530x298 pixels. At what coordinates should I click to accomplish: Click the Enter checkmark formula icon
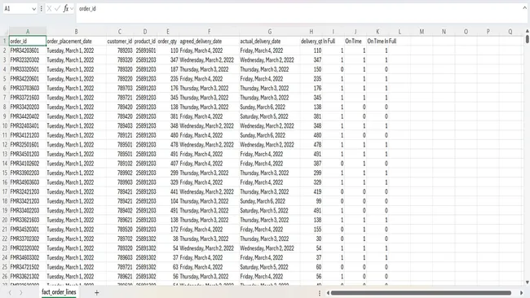coord(57,9)
